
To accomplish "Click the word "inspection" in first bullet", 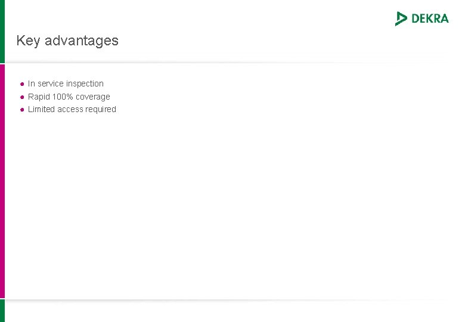I will pos(85,83).
